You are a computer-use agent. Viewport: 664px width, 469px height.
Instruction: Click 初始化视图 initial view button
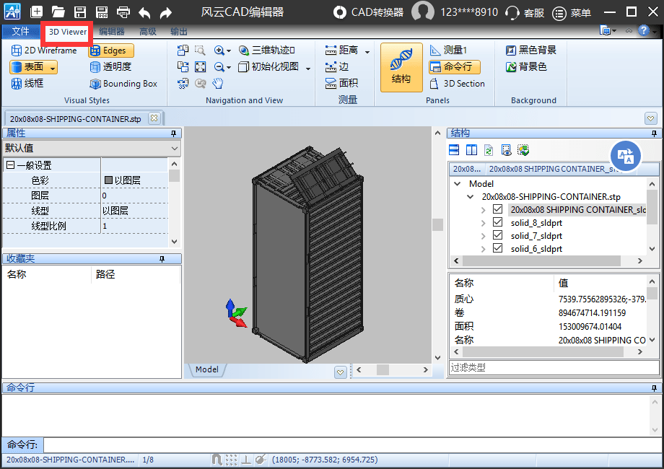(268, 67)
